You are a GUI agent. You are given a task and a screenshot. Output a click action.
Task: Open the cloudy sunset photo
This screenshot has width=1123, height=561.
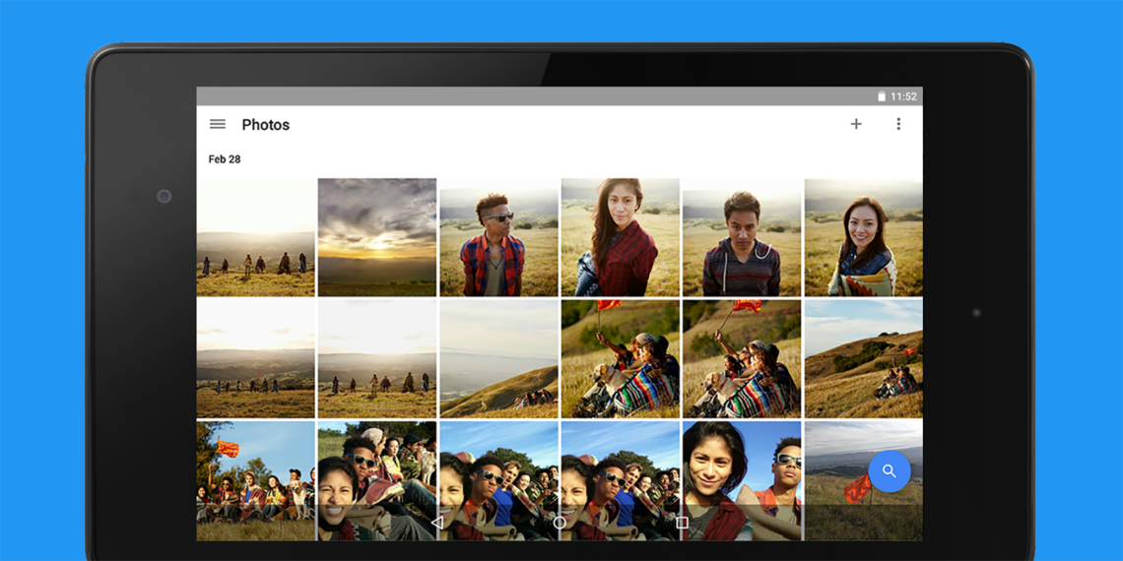click(376, 237)
